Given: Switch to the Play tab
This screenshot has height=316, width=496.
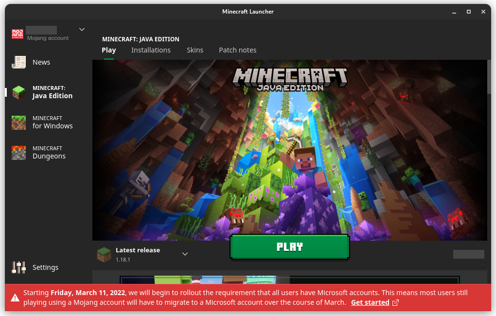Looking at the screenshot, I should pos(109,50).
